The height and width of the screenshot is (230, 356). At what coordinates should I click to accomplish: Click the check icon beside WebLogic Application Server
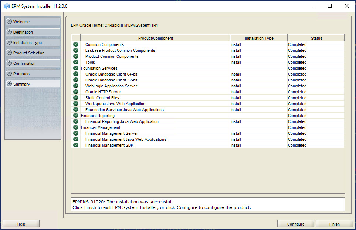point(76,86)
